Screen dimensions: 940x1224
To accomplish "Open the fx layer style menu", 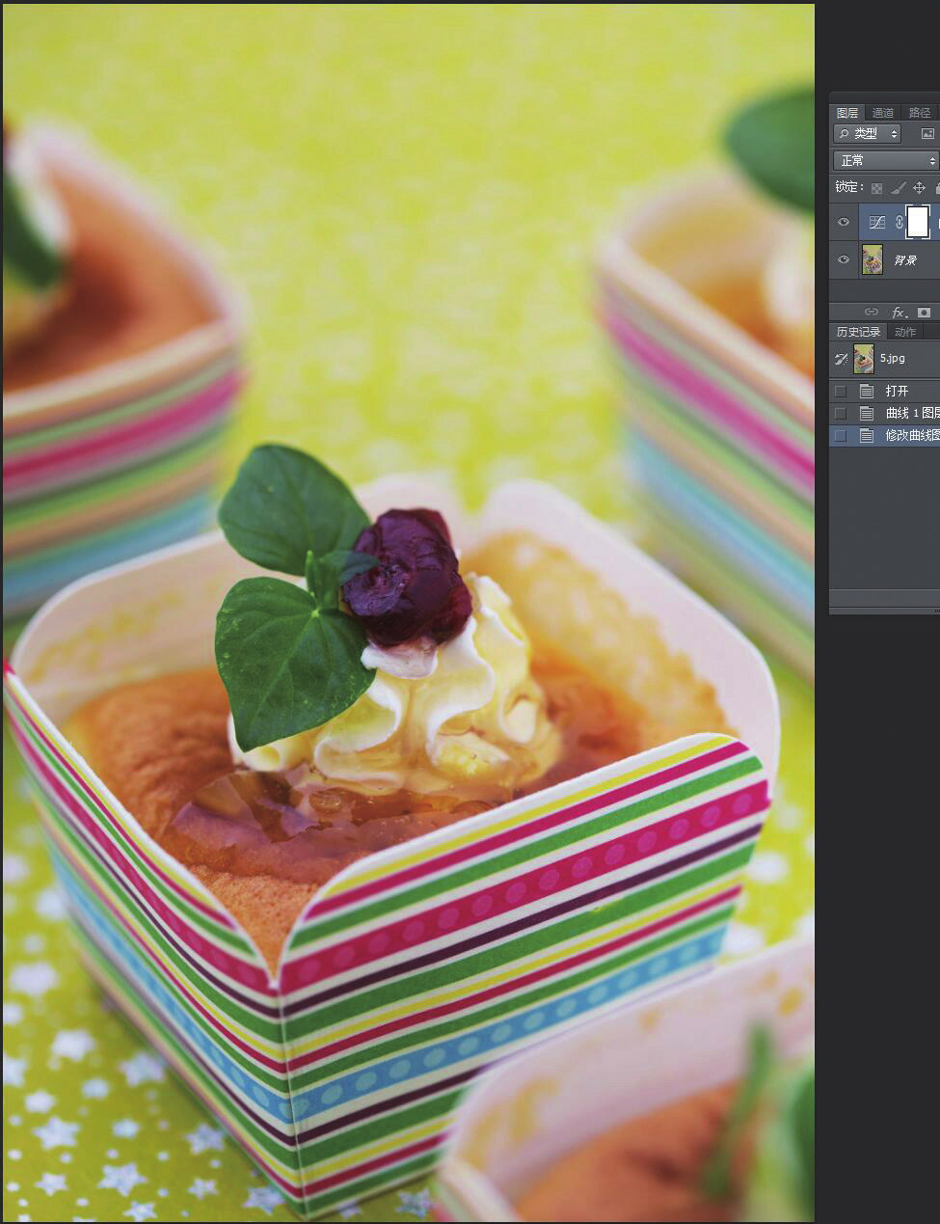I will pyautogui.click(x=899, y=312).
